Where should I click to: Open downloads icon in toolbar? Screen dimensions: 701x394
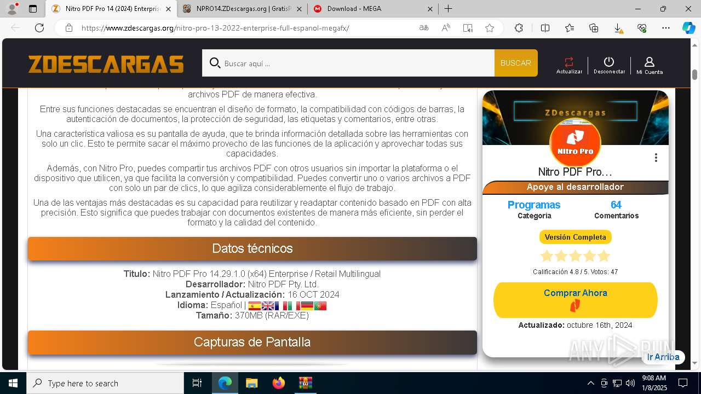click(x=618, y=28)
